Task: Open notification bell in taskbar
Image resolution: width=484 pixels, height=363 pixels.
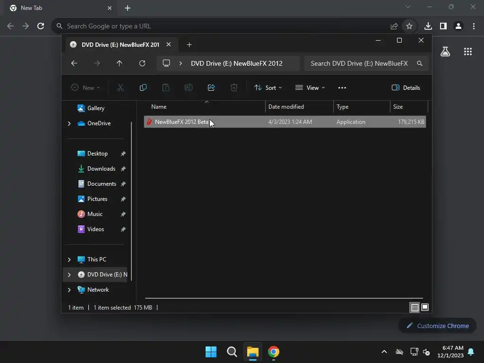Action: click(x=471, y=352)
